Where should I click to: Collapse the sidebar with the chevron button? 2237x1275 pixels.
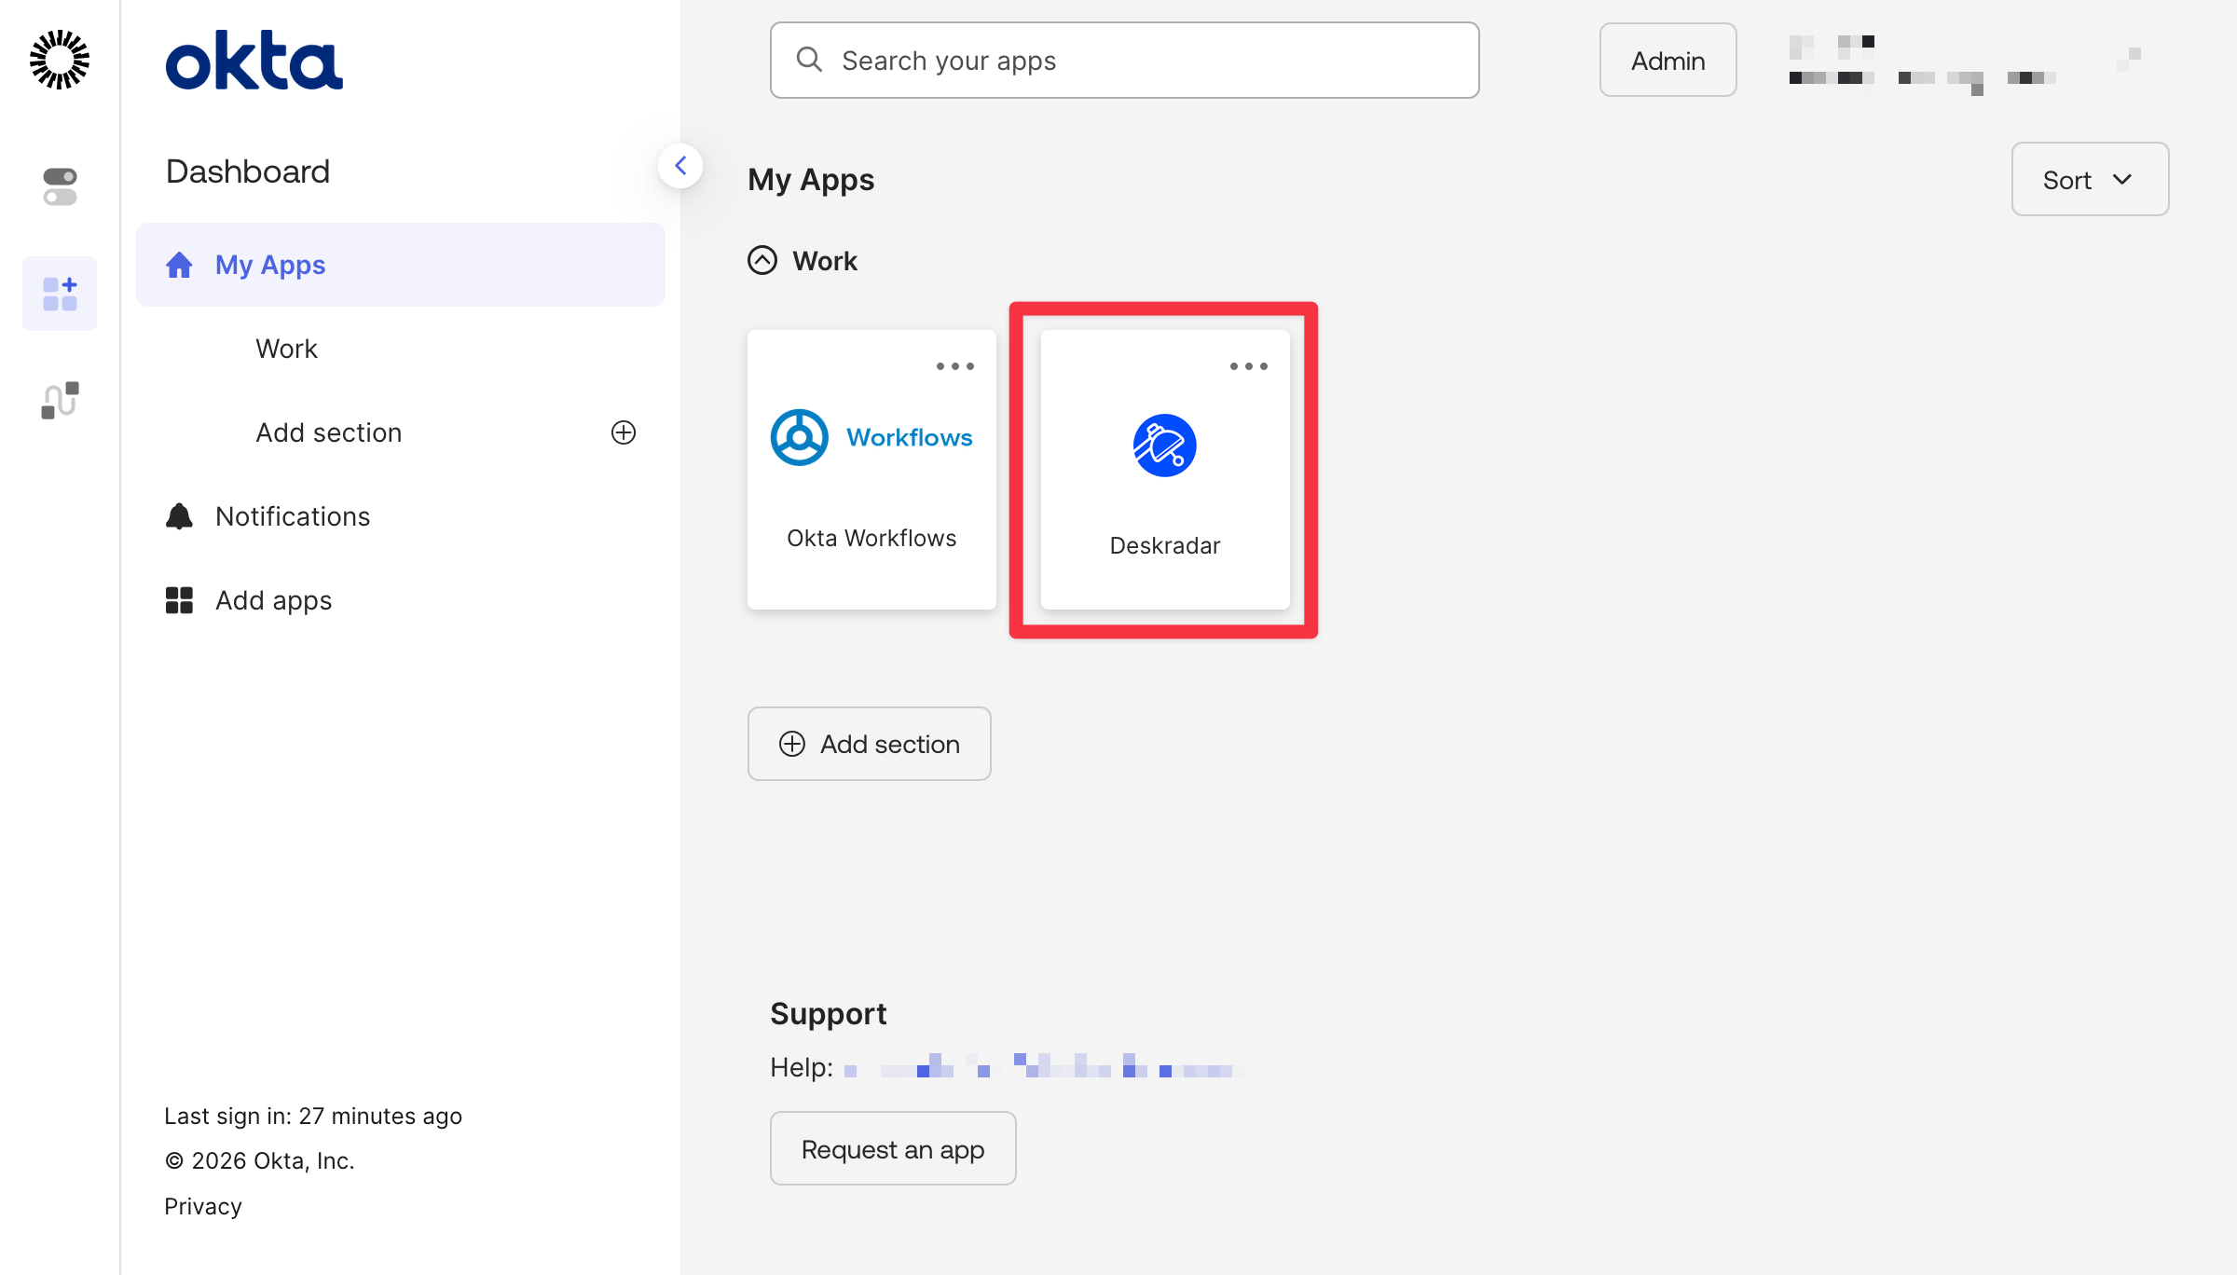tap(680, 166)
